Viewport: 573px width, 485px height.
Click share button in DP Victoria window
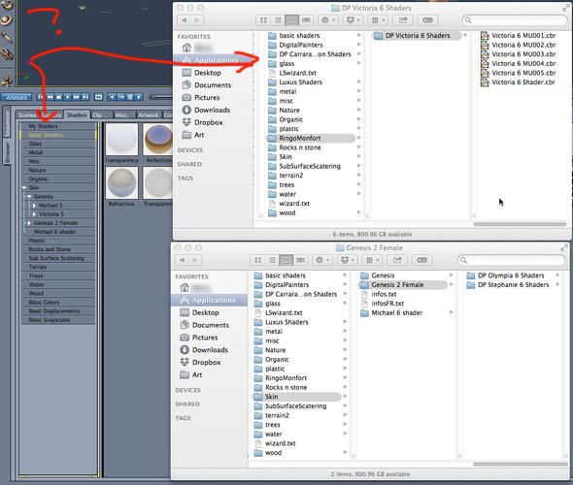[403, 20]
